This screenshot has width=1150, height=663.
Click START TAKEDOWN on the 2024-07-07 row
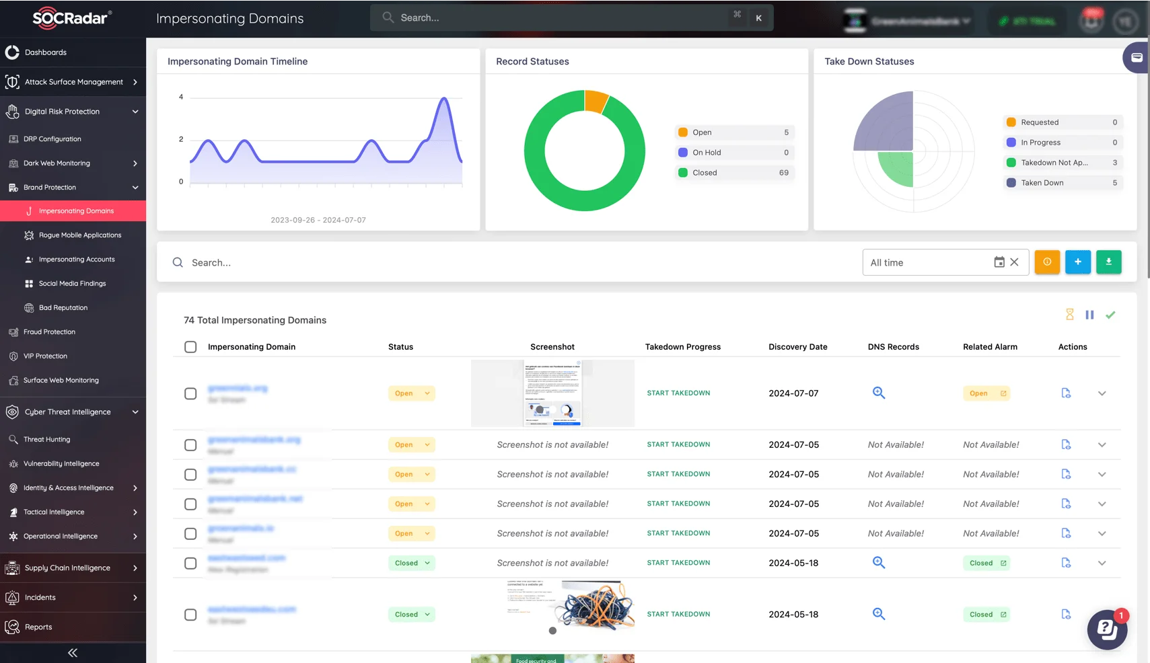(678, 393)
